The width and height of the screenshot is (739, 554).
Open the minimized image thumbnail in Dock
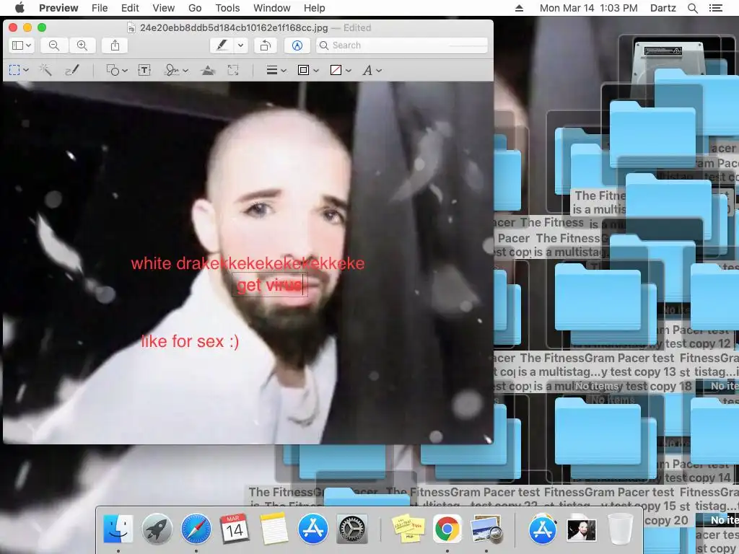tap(581, 530)
